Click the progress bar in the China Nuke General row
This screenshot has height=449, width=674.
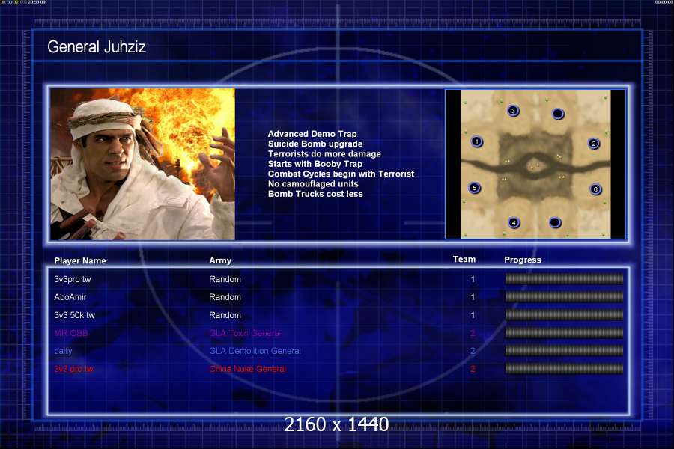click(x=564, y=369)
